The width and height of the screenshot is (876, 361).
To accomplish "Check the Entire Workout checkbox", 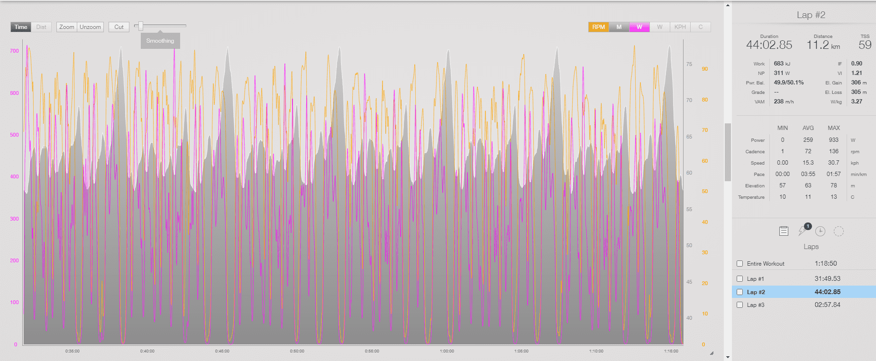I will pyautogui.click(x=739, y=264).
